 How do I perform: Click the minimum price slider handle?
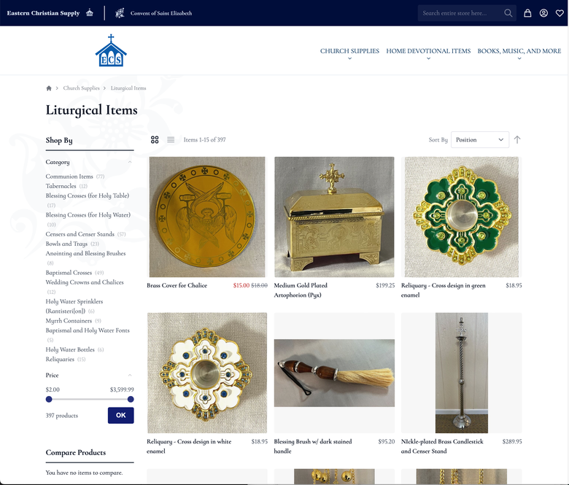49,400
